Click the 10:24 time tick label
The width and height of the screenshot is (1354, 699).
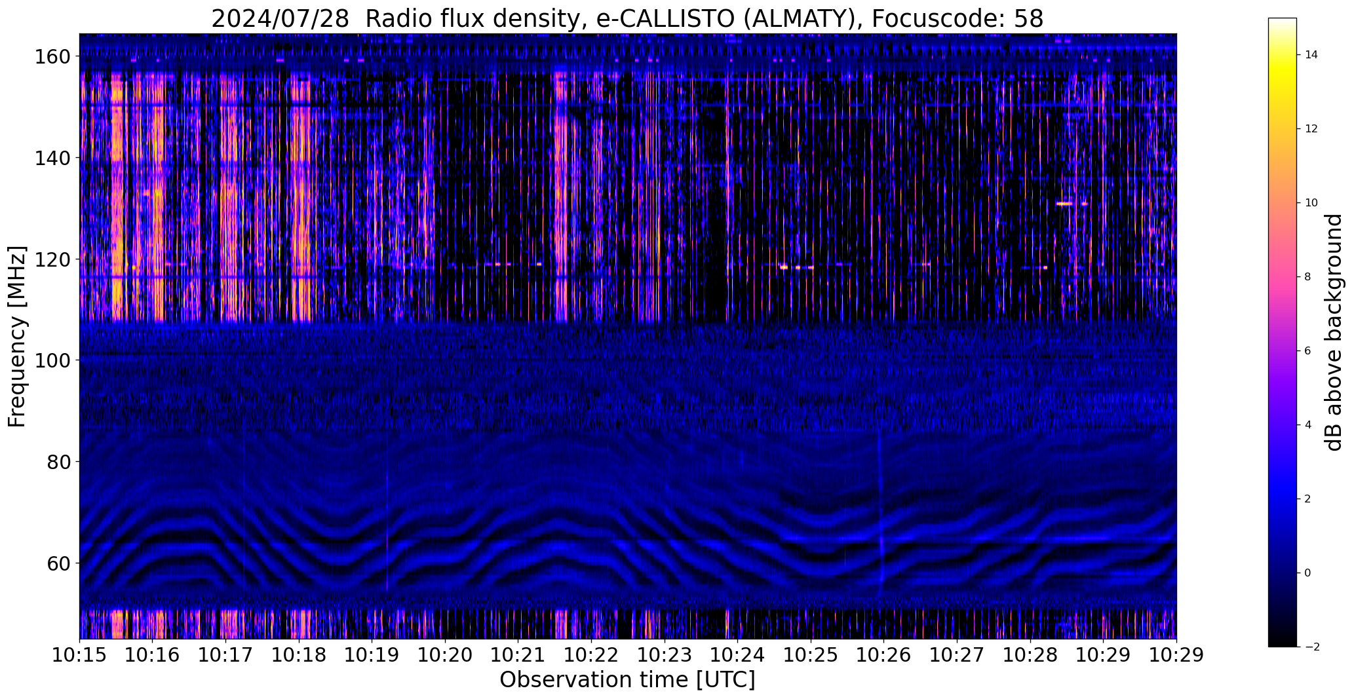point(737,655)
